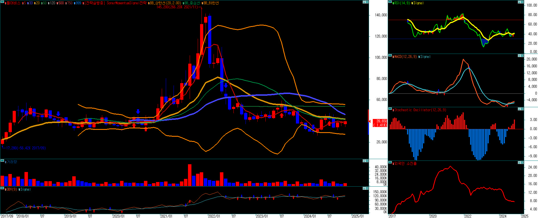
Task: Close the 외국인 소진율 panel
Action: point(522,163)
